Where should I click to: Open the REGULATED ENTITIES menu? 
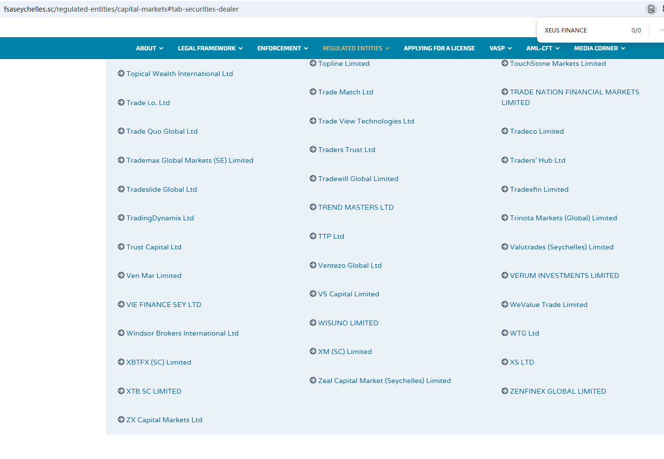click(355, 48)
